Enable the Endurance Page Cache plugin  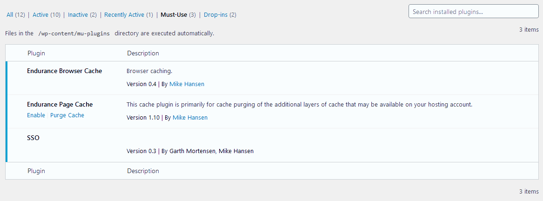click(36, 115)
